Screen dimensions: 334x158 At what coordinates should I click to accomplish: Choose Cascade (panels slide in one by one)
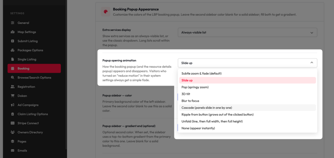point(248,108)
